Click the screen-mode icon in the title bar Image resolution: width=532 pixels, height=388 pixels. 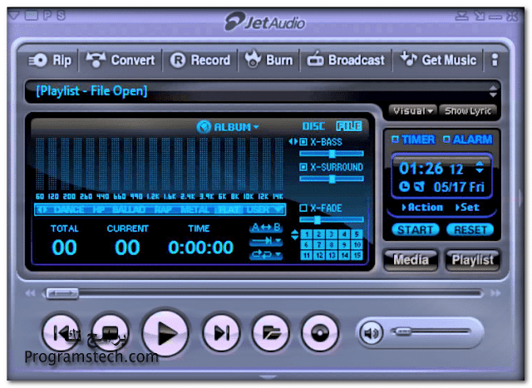[x=31, y=15]
